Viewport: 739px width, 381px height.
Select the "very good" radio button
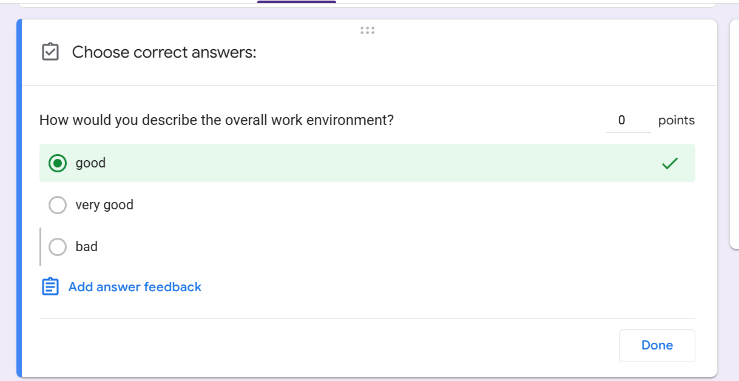(x=58, y=205)
